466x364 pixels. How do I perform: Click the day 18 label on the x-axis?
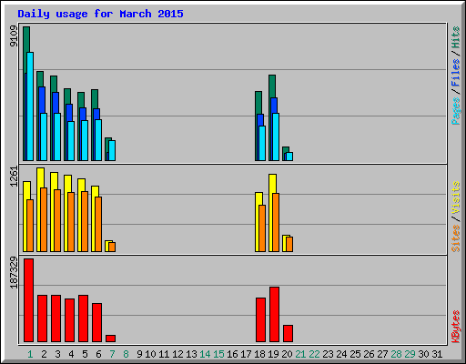pyautogui.click(x=259, y=354)
